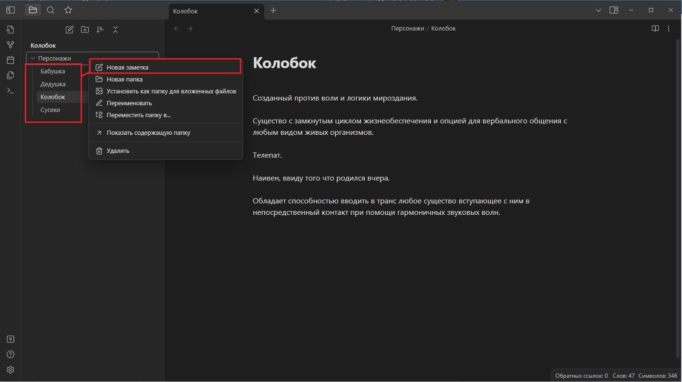This screenshot has height=382, width=682.
Task: Open the daily note calendar icon
Action: [x=10, y=60]
